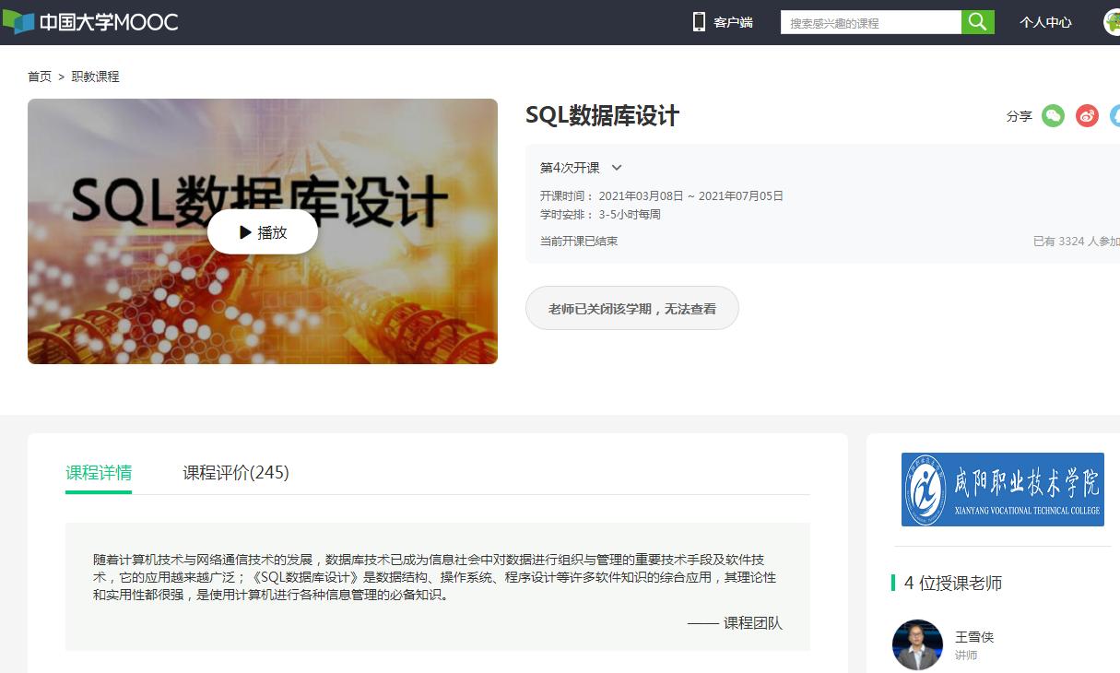
Task: Focus the course search input field
Action: pyautogui.click(x=870, y=23)
